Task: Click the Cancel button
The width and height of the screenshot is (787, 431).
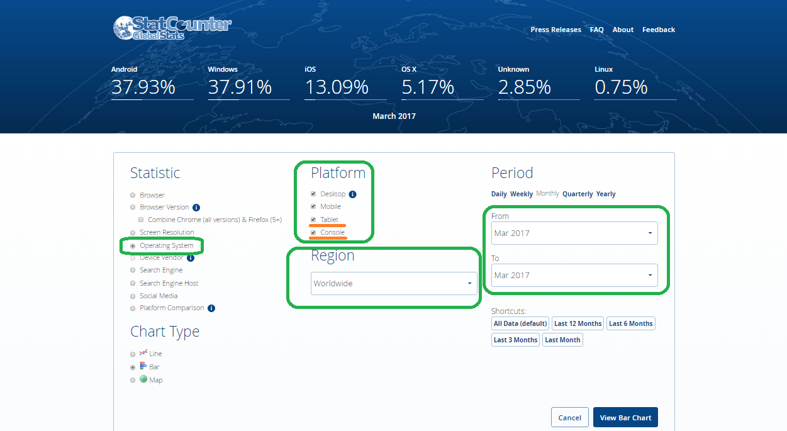Action: 570,418
